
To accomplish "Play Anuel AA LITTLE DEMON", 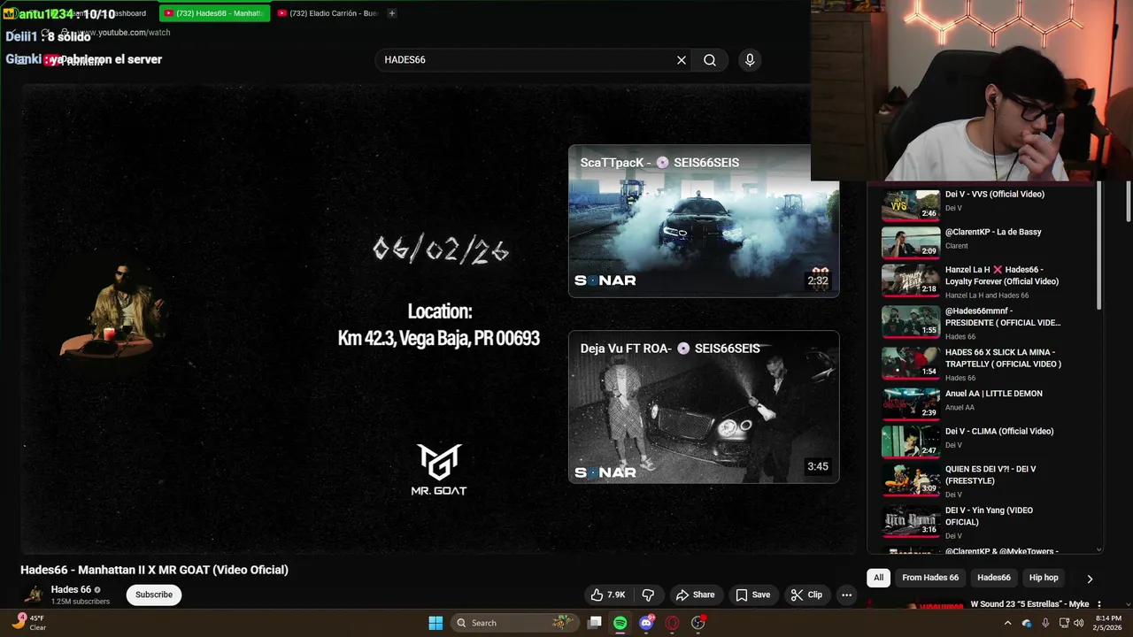I will [x=994, y=394].
